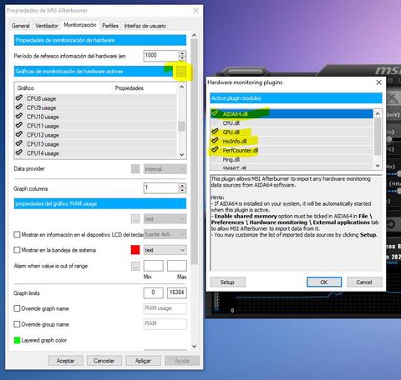Toggle CPU10 usage graph checkmark
This screenshot has height=380, width=401.
pyautogui.click(x=19, y=117)
